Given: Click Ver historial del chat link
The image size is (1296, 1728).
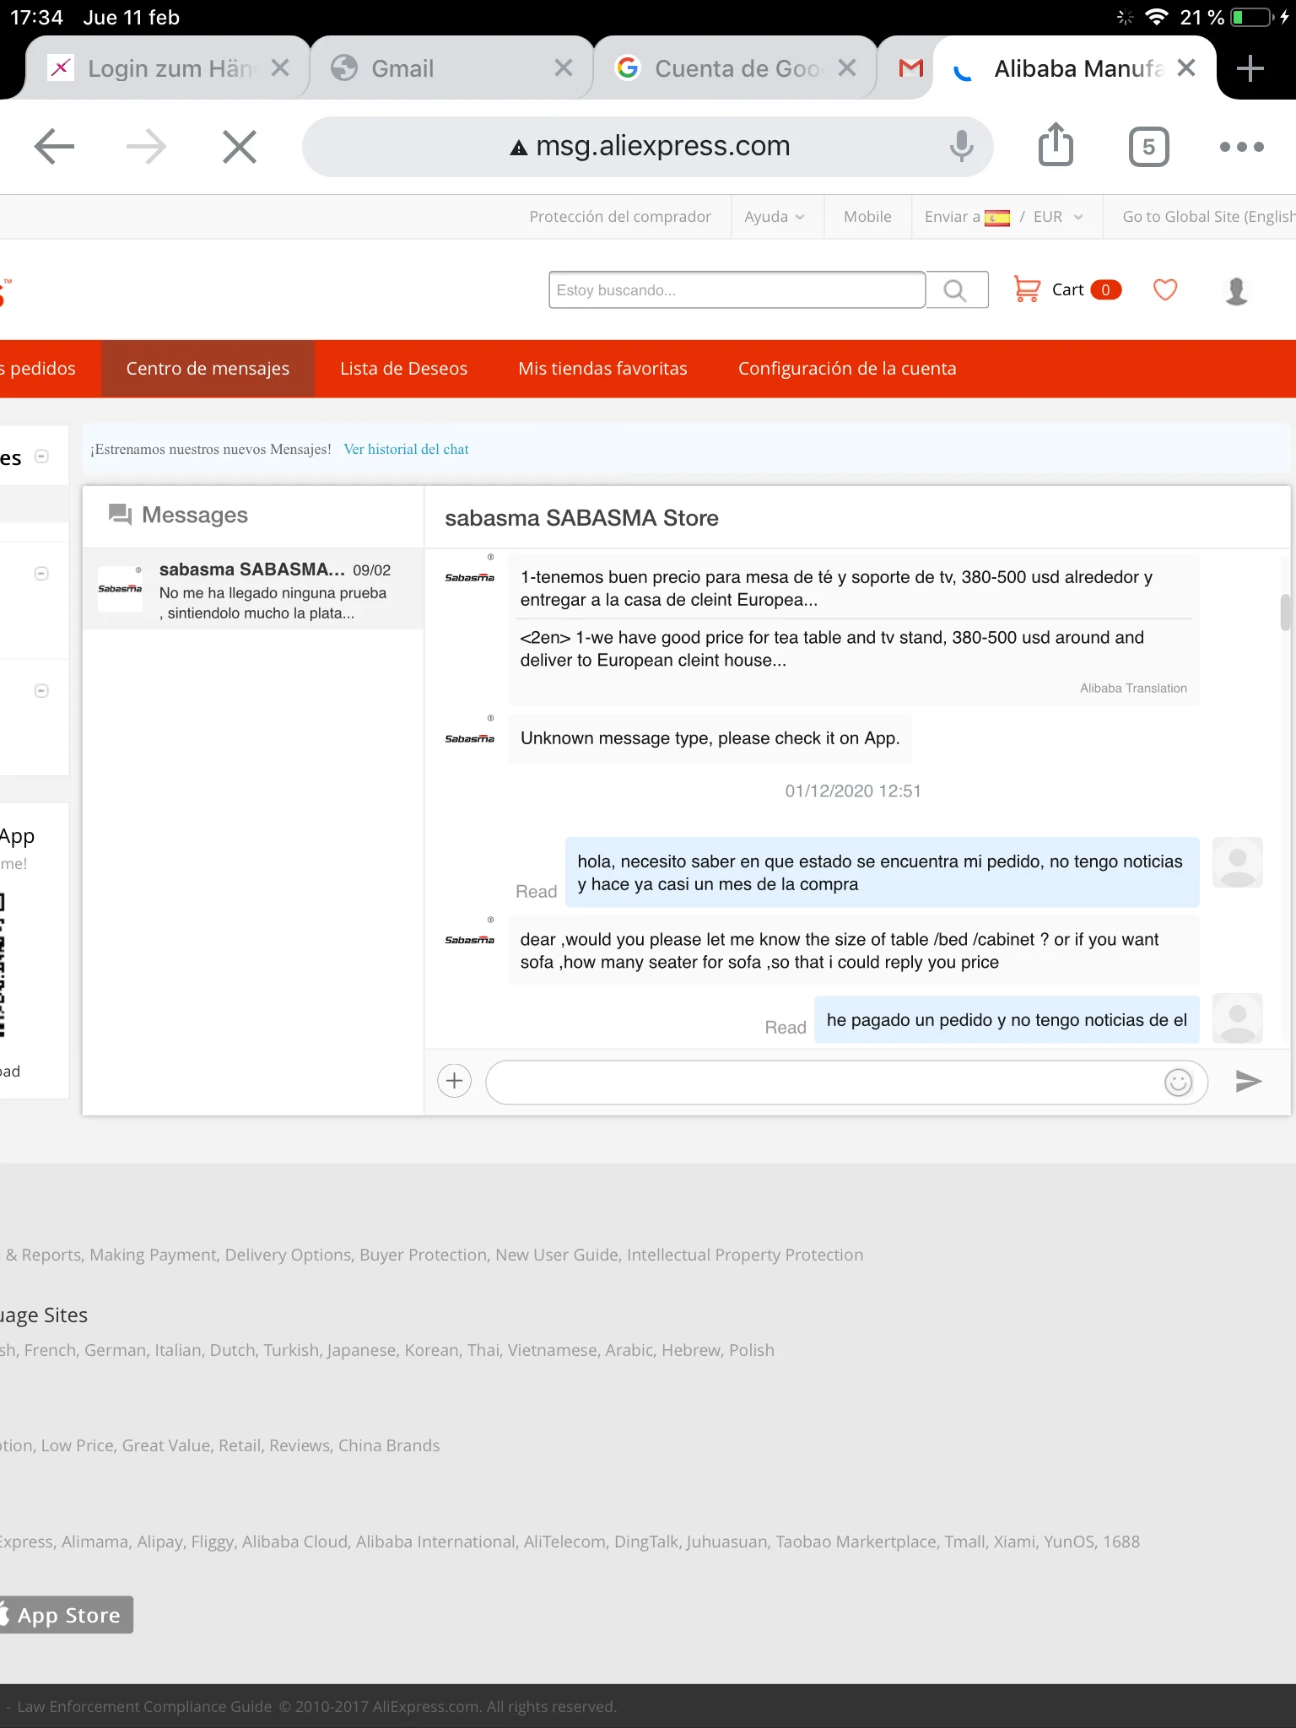Looking at the screenshot, I should (x=406, y=450).
